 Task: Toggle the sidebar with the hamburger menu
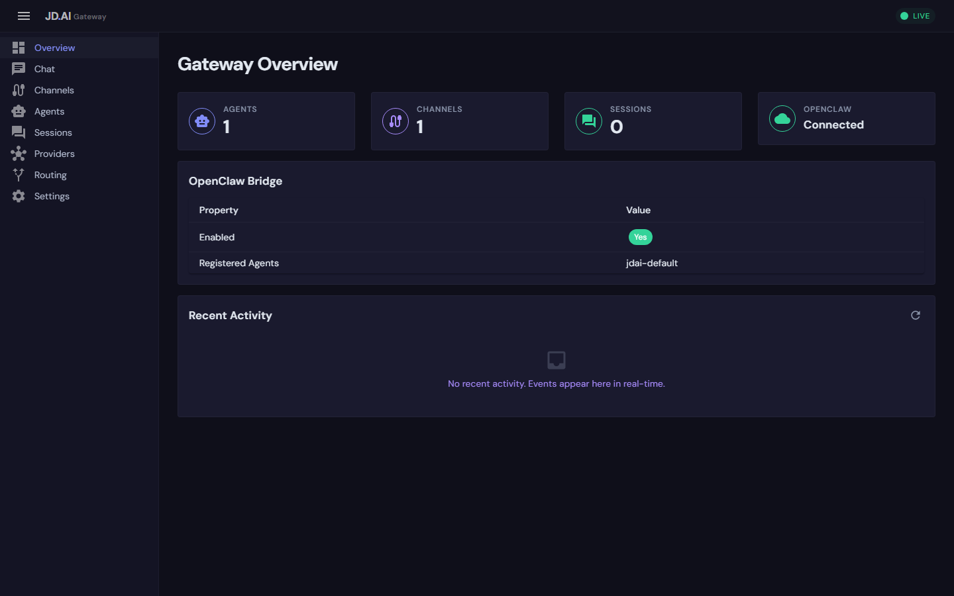[x=24, y=16]
